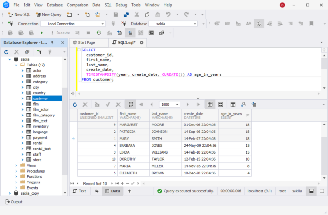Click the refresh data icon above results grid
The width and height of the screenshot is (328, 215).
74,105
